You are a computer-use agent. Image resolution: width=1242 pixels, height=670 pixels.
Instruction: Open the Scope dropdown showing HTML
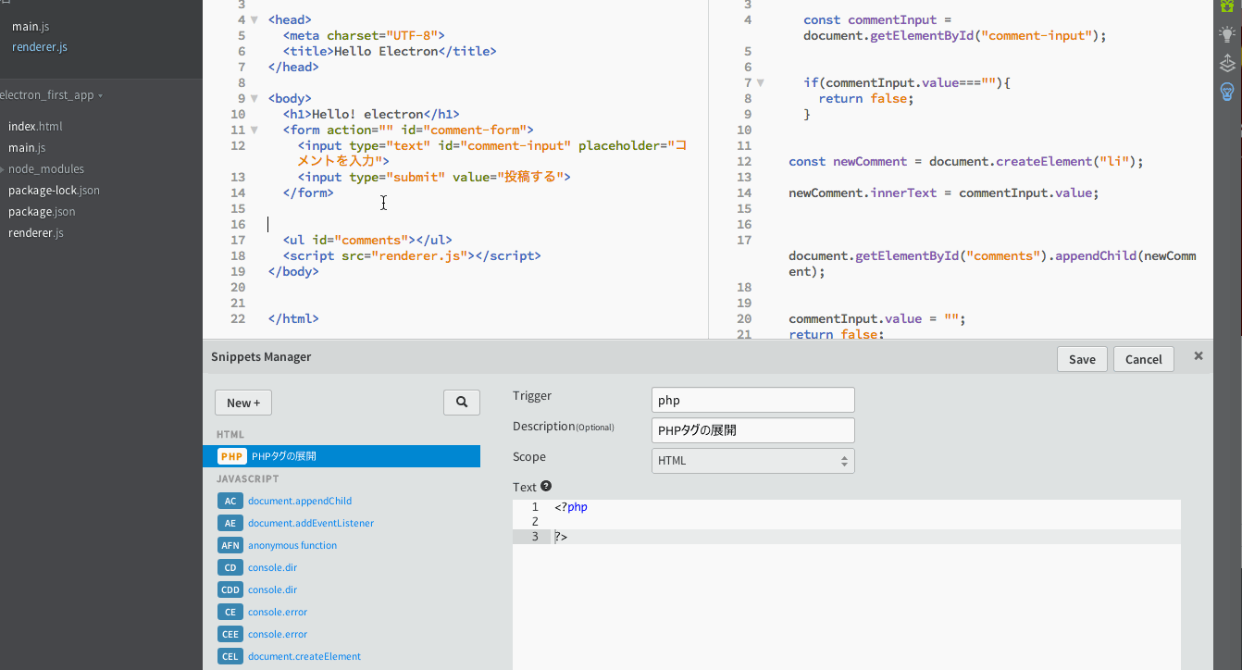pos(753,461)
